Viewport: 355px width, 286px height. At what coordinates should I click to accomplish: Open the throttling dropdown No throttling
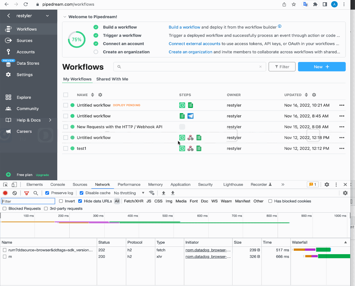point(129,193)
